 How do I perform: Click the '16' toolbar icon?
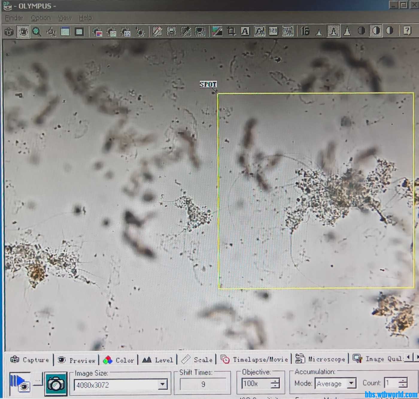[305, 31]
